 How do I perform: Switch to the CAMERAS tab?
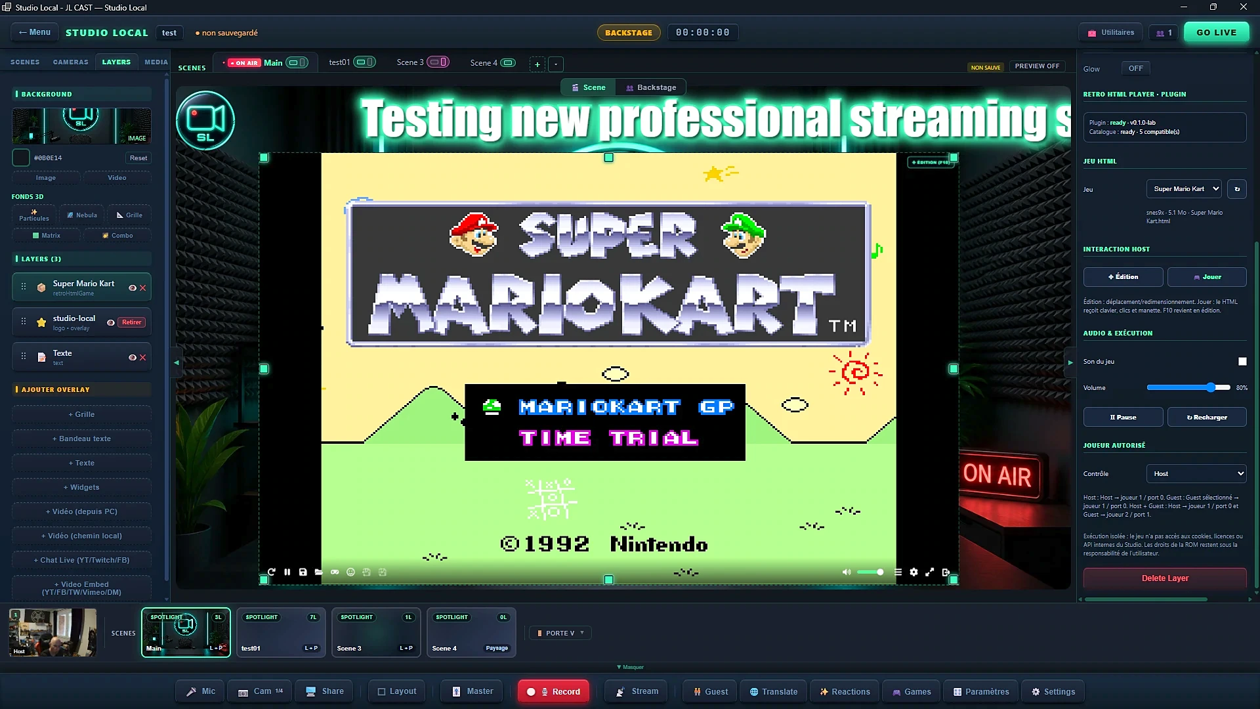point(71,62)
